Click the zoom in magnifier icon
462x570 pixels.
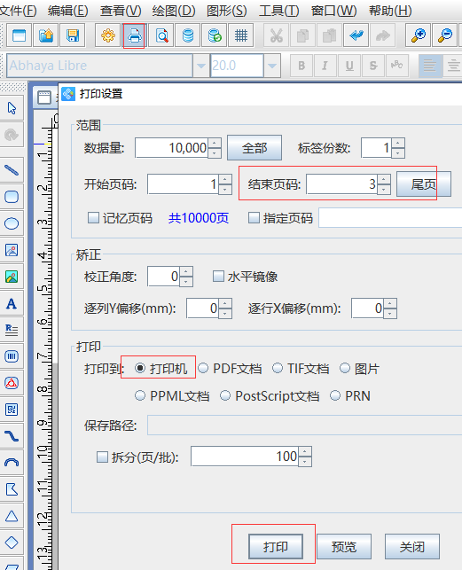[x=419, y=35]
